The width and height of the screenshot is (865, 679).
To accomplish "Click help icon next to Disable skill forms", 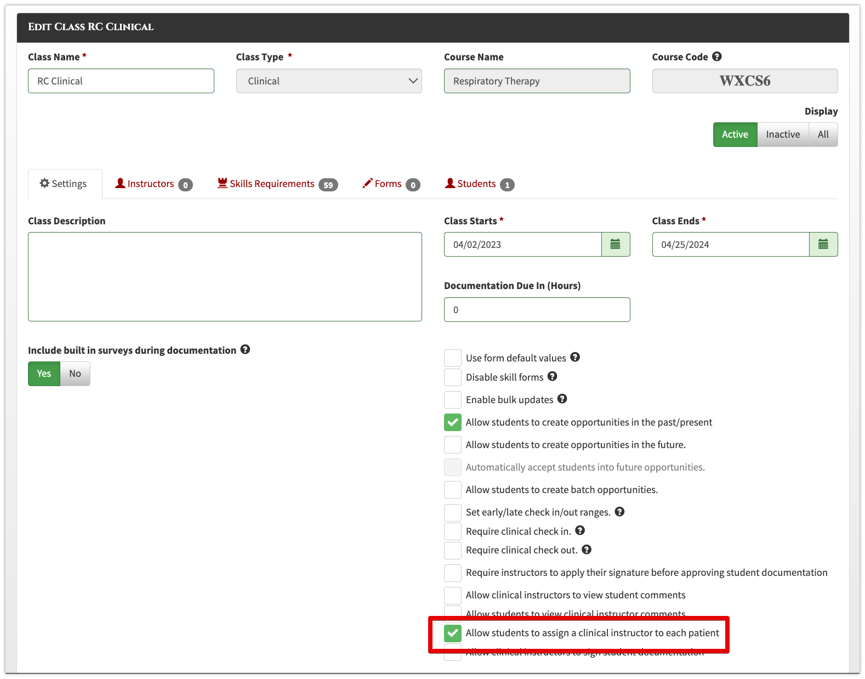I will click(x=553, y=376).
